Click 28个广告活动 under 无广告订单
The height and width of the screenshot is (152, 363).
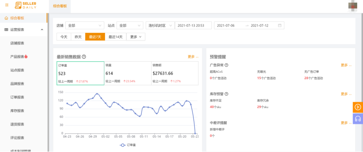[313, 78]
